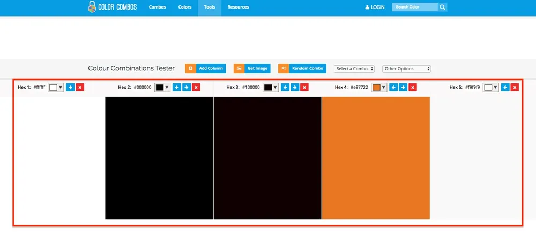Open the Hex 2 black color picker dropdown
Screen dimensions: 536x235
pos(162,88)
